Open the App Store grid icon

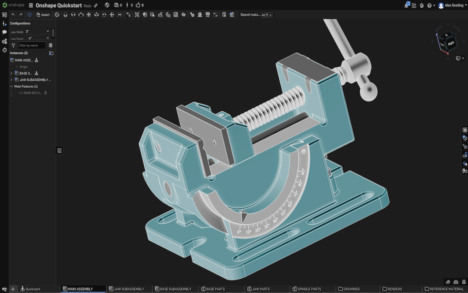point(414,5)
